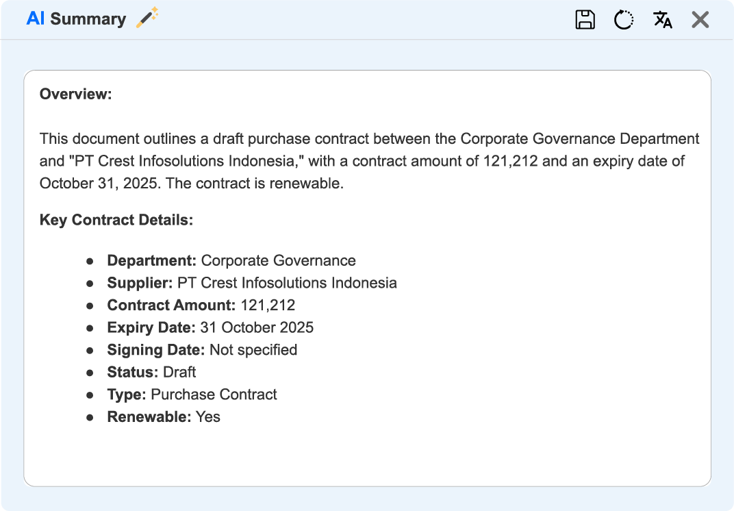Select the Department: Corporate Governance line
The width and height of the screenshot is (734, 511).
(x=231, y=260)
